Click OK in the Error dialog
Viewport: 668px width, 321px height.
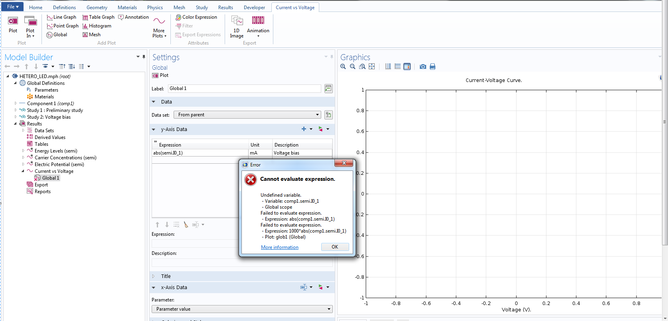coord(335,247)
